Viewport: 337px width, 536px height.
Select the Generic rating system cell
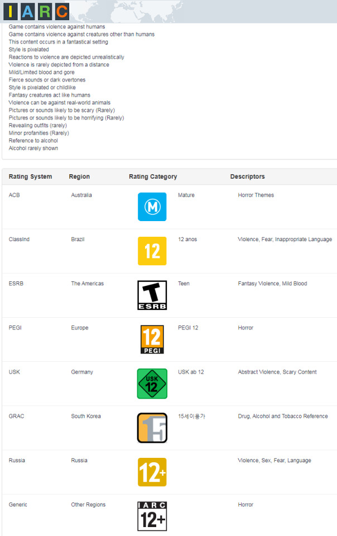pos(18,505)
